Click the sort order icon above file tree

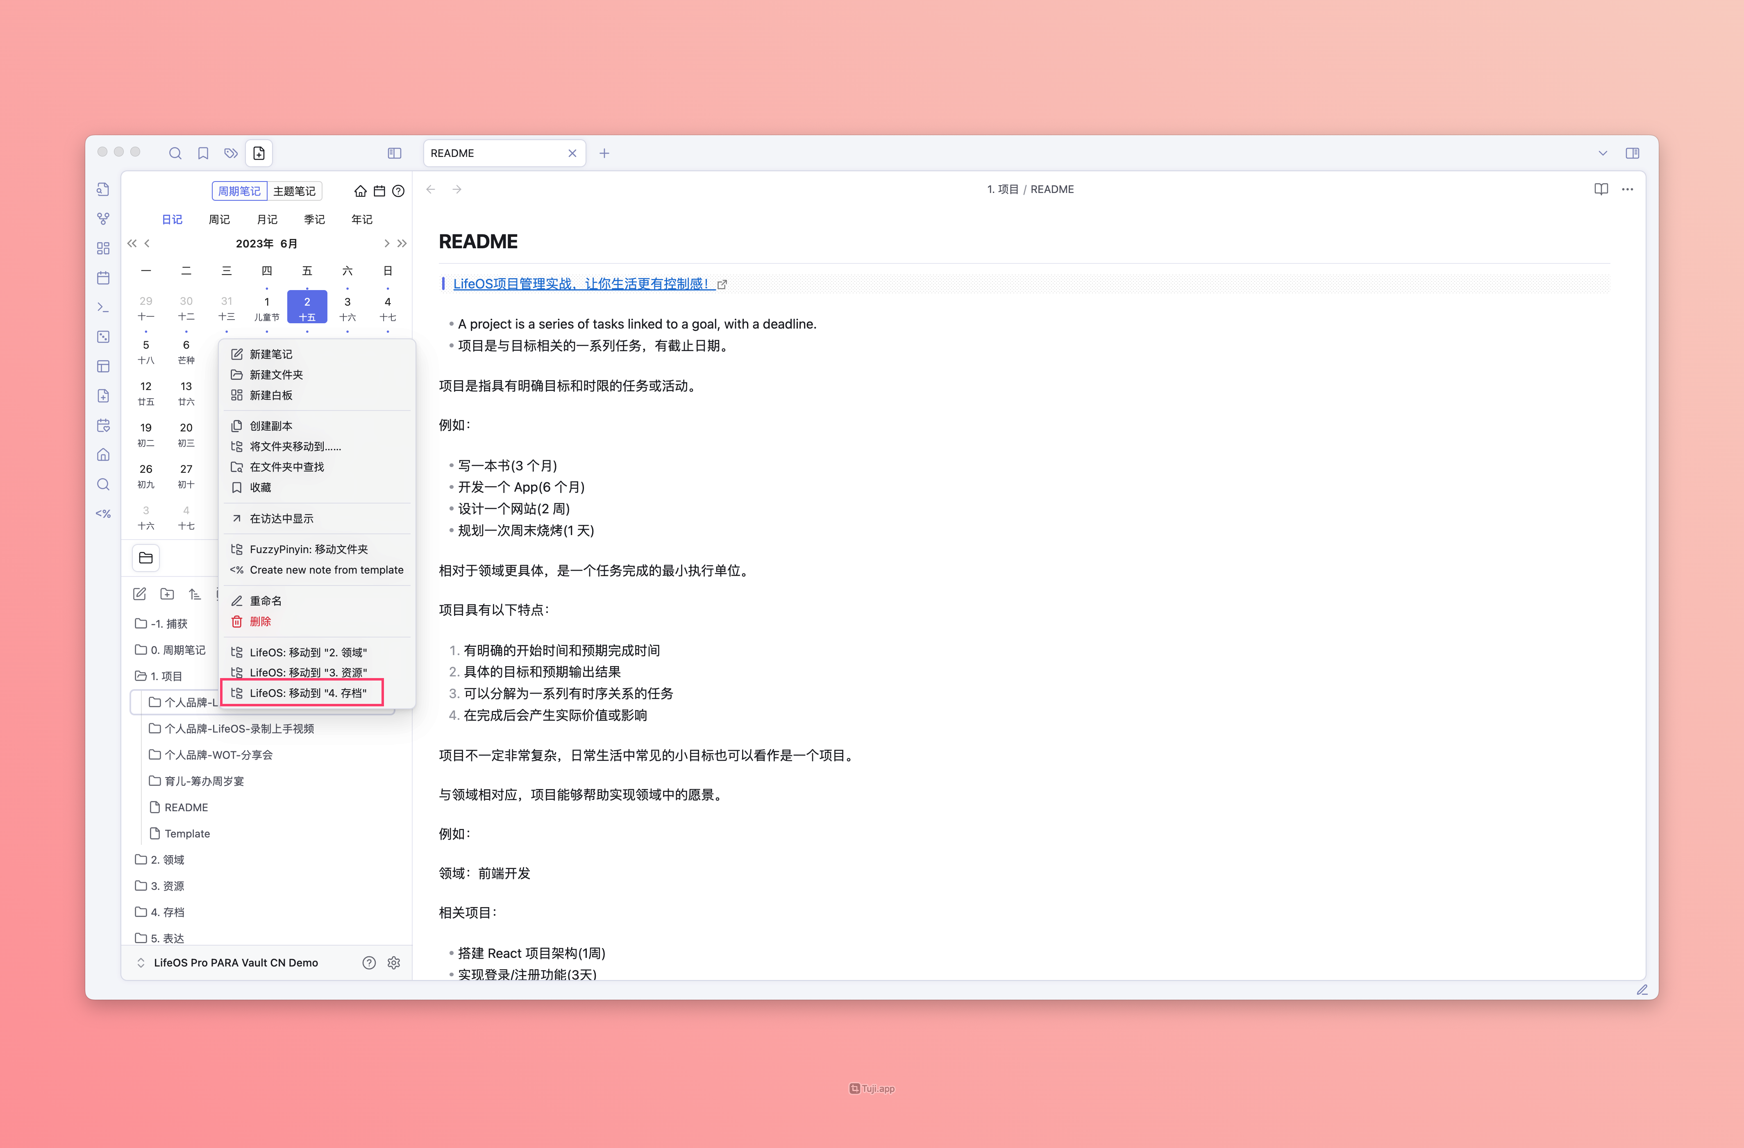194,594
